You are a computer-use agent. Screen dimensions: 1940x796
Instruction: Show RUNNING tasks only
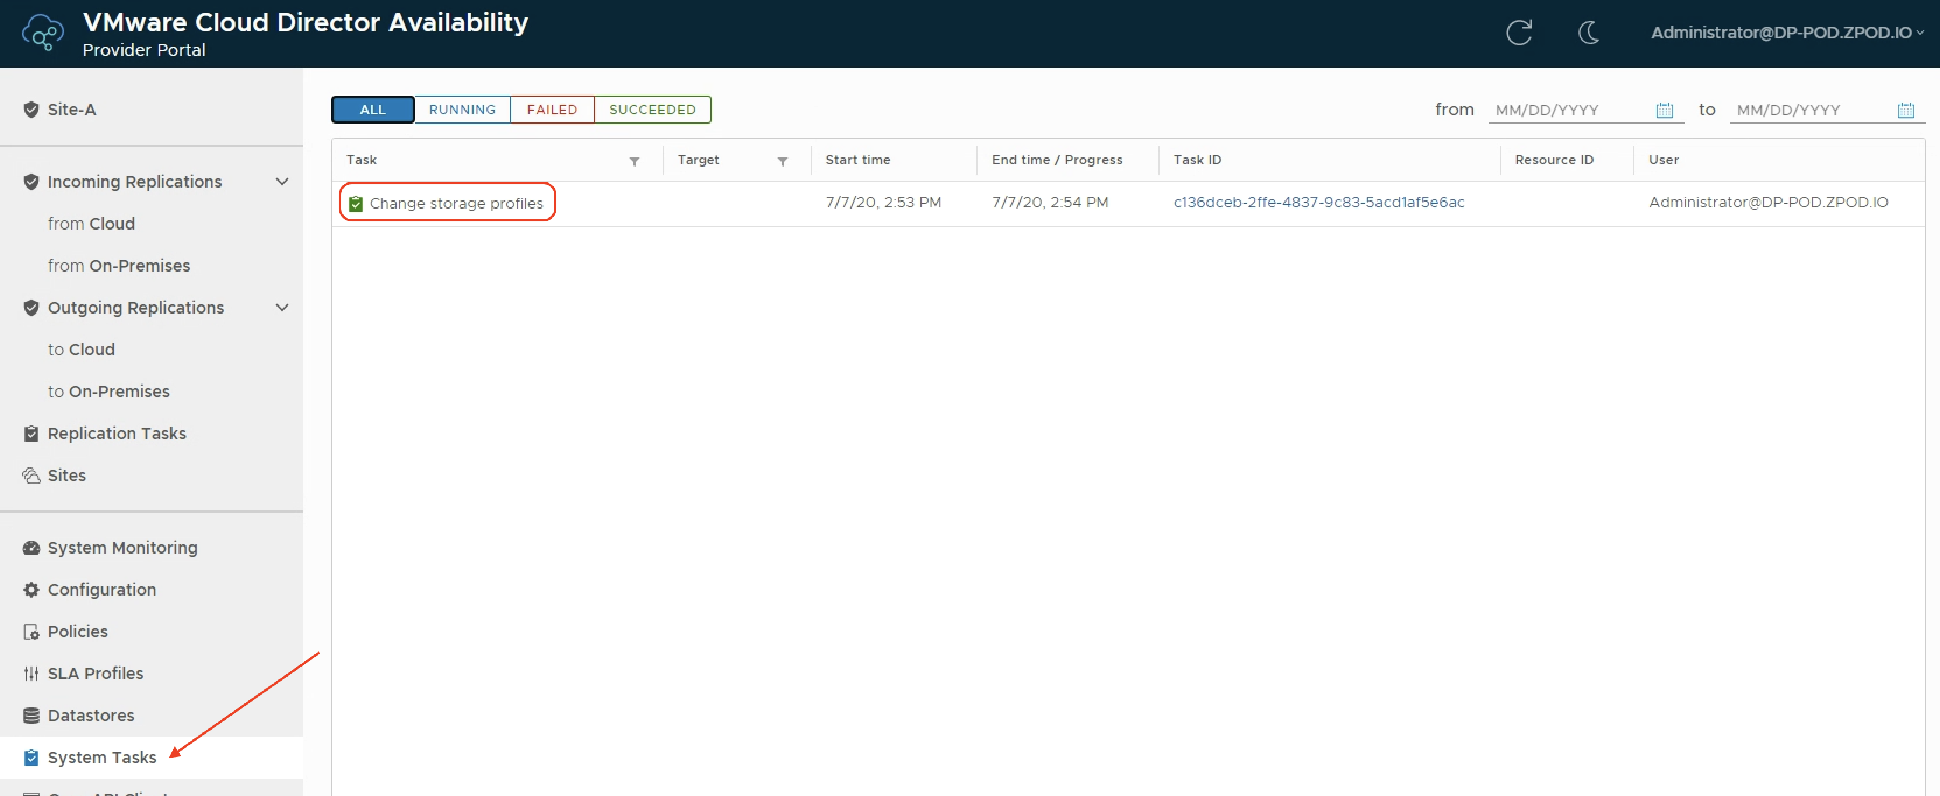click(461, 109)
